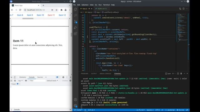Open Chromium extensions puzzle icon

(x=61, y=10)
